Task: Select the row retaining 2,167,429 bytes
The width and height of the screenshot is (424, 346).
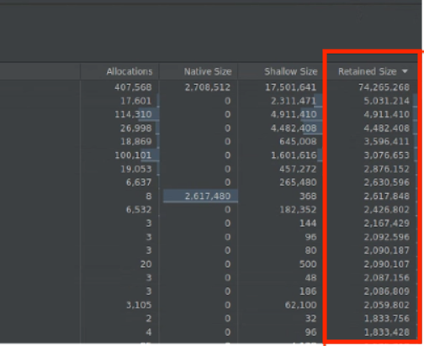Action: pos(209,223)
